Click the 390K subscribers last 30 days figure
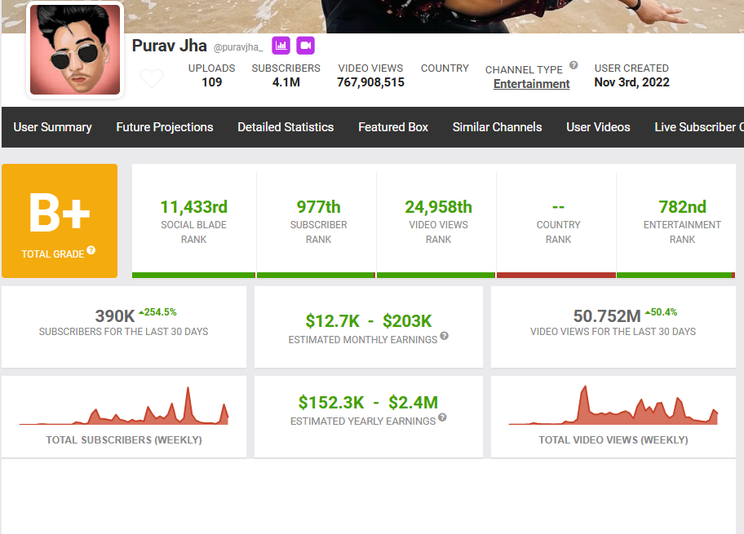 coord(115,316)
